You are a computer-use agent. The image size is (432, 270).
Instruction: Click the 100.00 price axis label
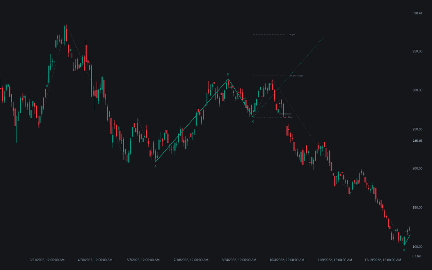[x=417, y=247]
